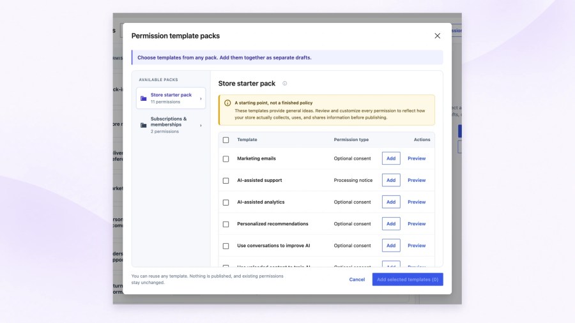
Task: Preview the Marketing emails template
Action: pyautogui.click(x=417, y=158)
